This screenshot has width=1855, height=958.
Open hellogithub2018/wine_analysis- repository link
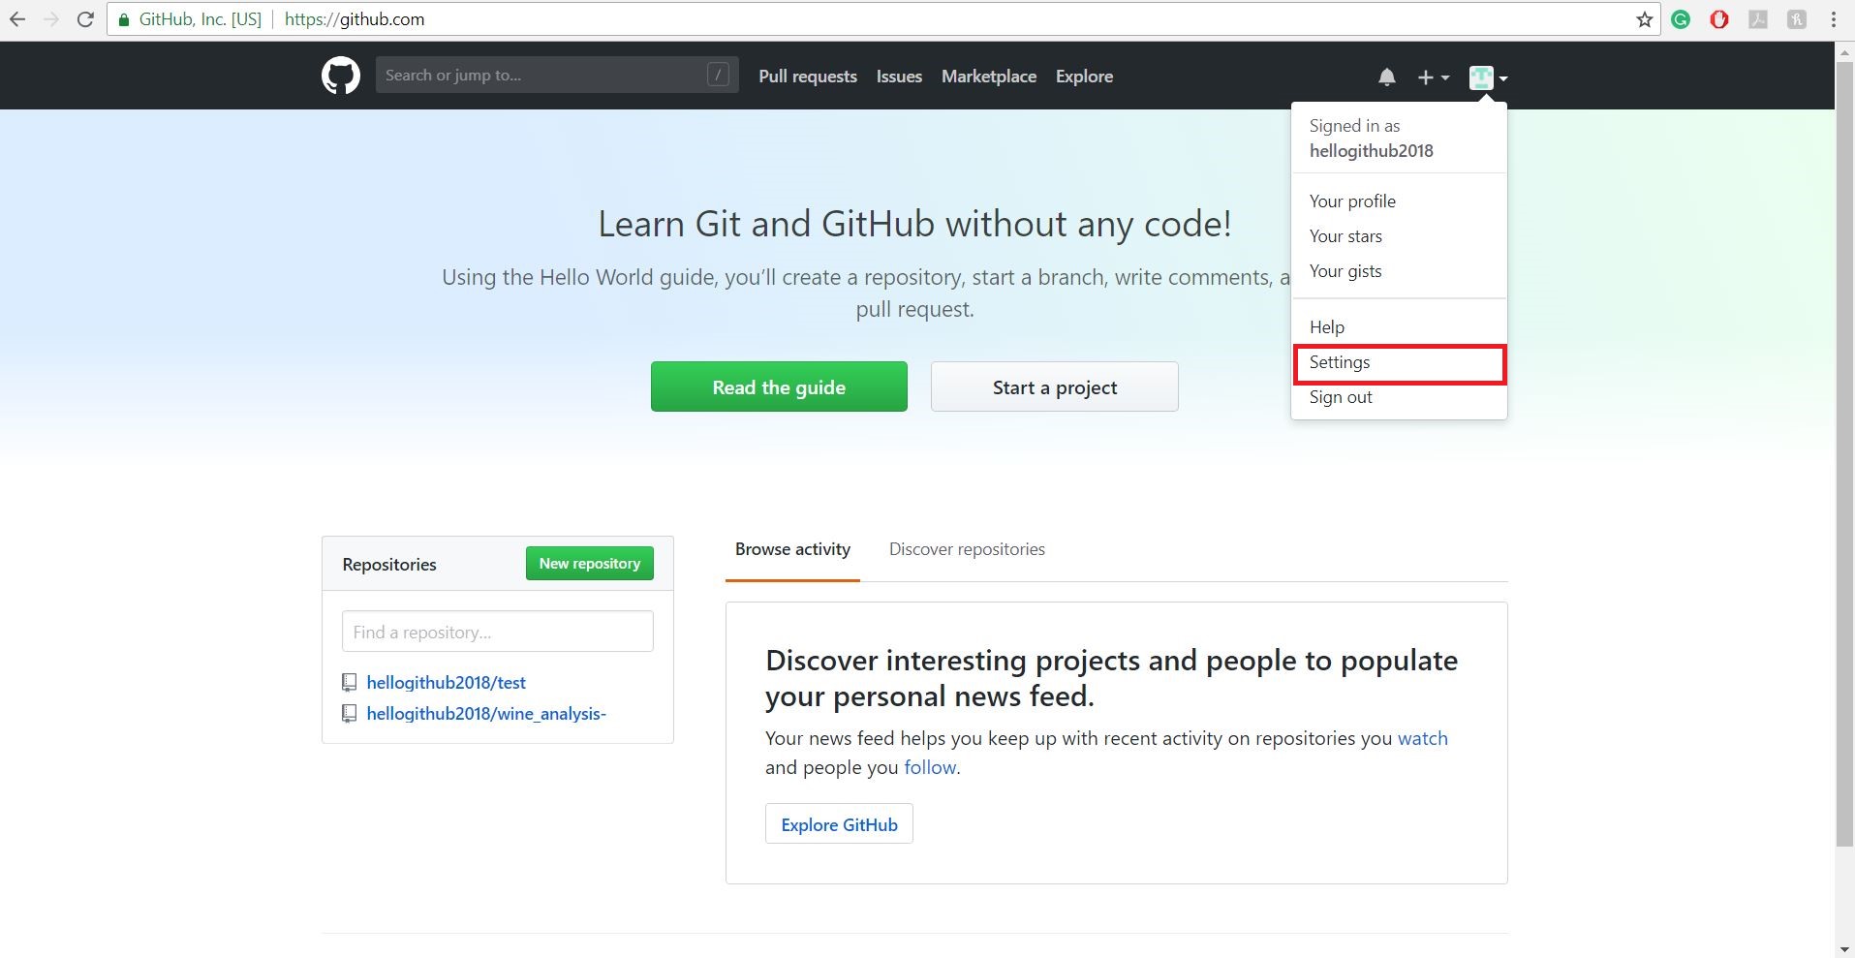486,714
